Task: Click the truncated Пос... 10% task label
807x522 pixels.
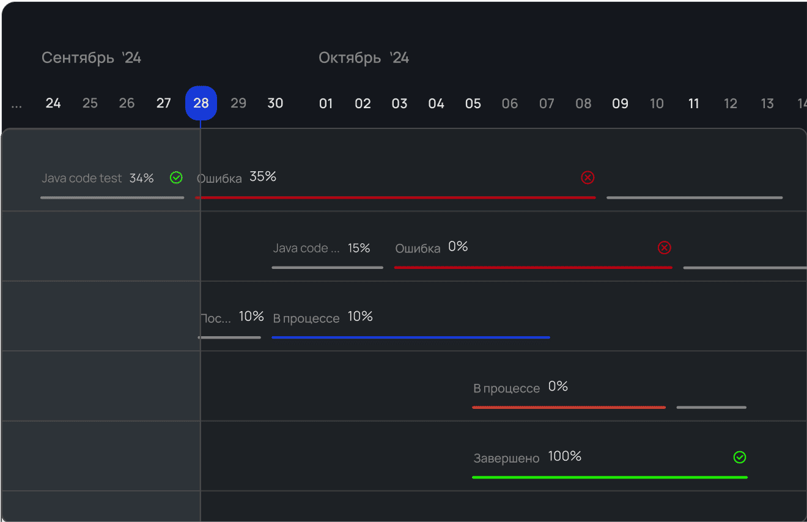Action: pos(216,318)
